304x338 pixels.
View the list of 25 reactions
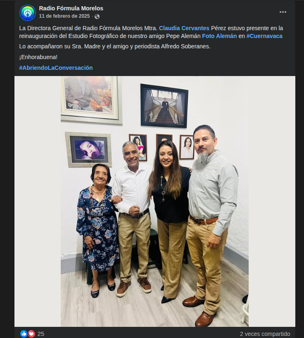[41, 334]
